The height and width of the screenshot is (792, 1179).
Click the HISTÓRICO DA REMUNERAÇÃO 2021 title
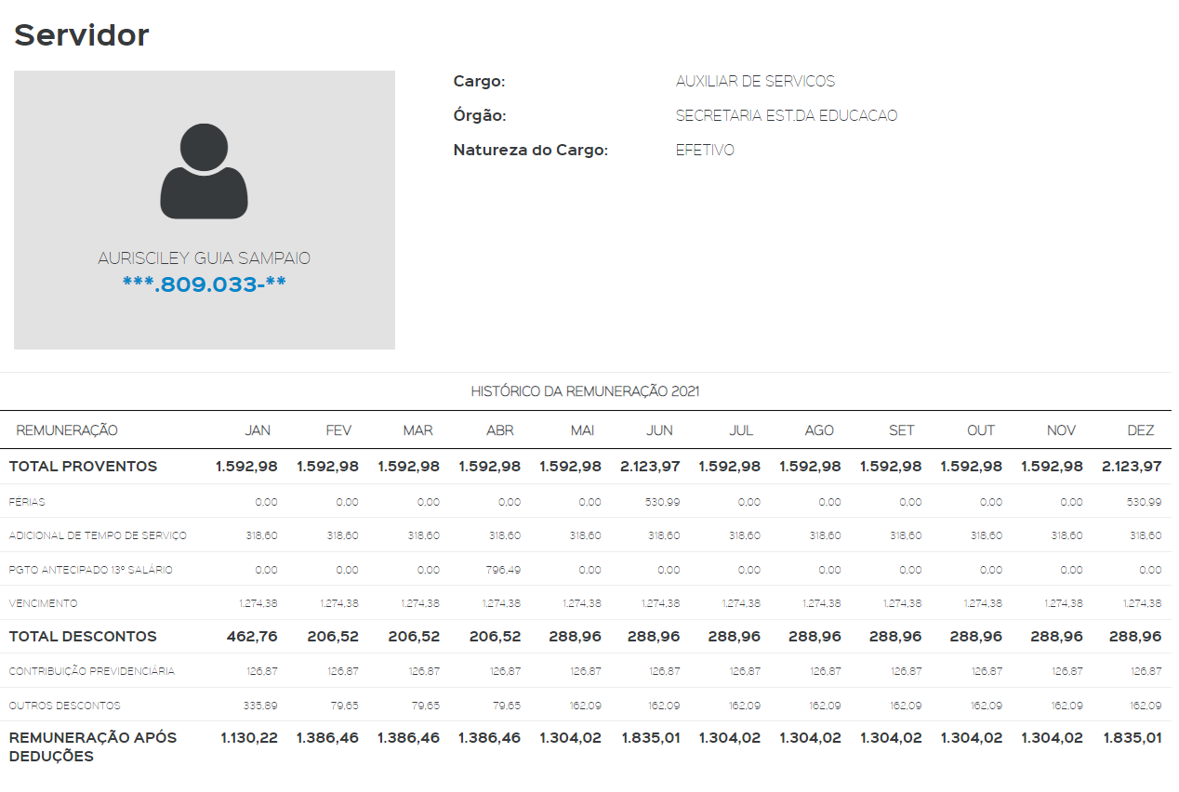(x=585, y=391)
